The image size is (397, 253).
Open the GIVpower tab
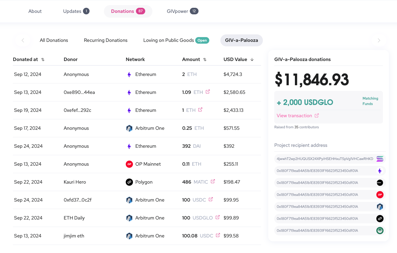pos(182,11)
